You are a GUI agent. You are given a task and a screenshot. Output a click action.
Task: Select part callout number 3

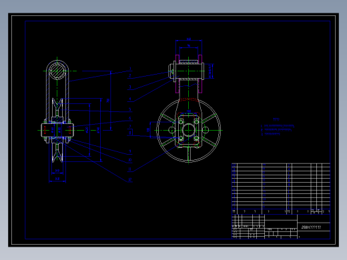(130, 87)
